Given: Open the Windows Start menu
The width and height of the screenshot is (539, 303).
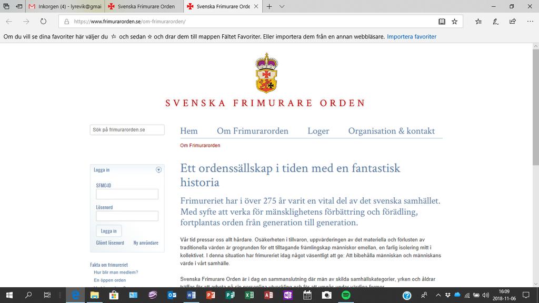Looking at the screenshot, I should (x=9, y=295).
